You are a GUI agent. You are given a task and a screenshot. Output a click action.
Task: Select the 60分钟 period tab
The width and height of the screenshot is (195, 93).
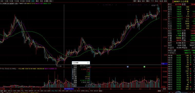point(28,1)
